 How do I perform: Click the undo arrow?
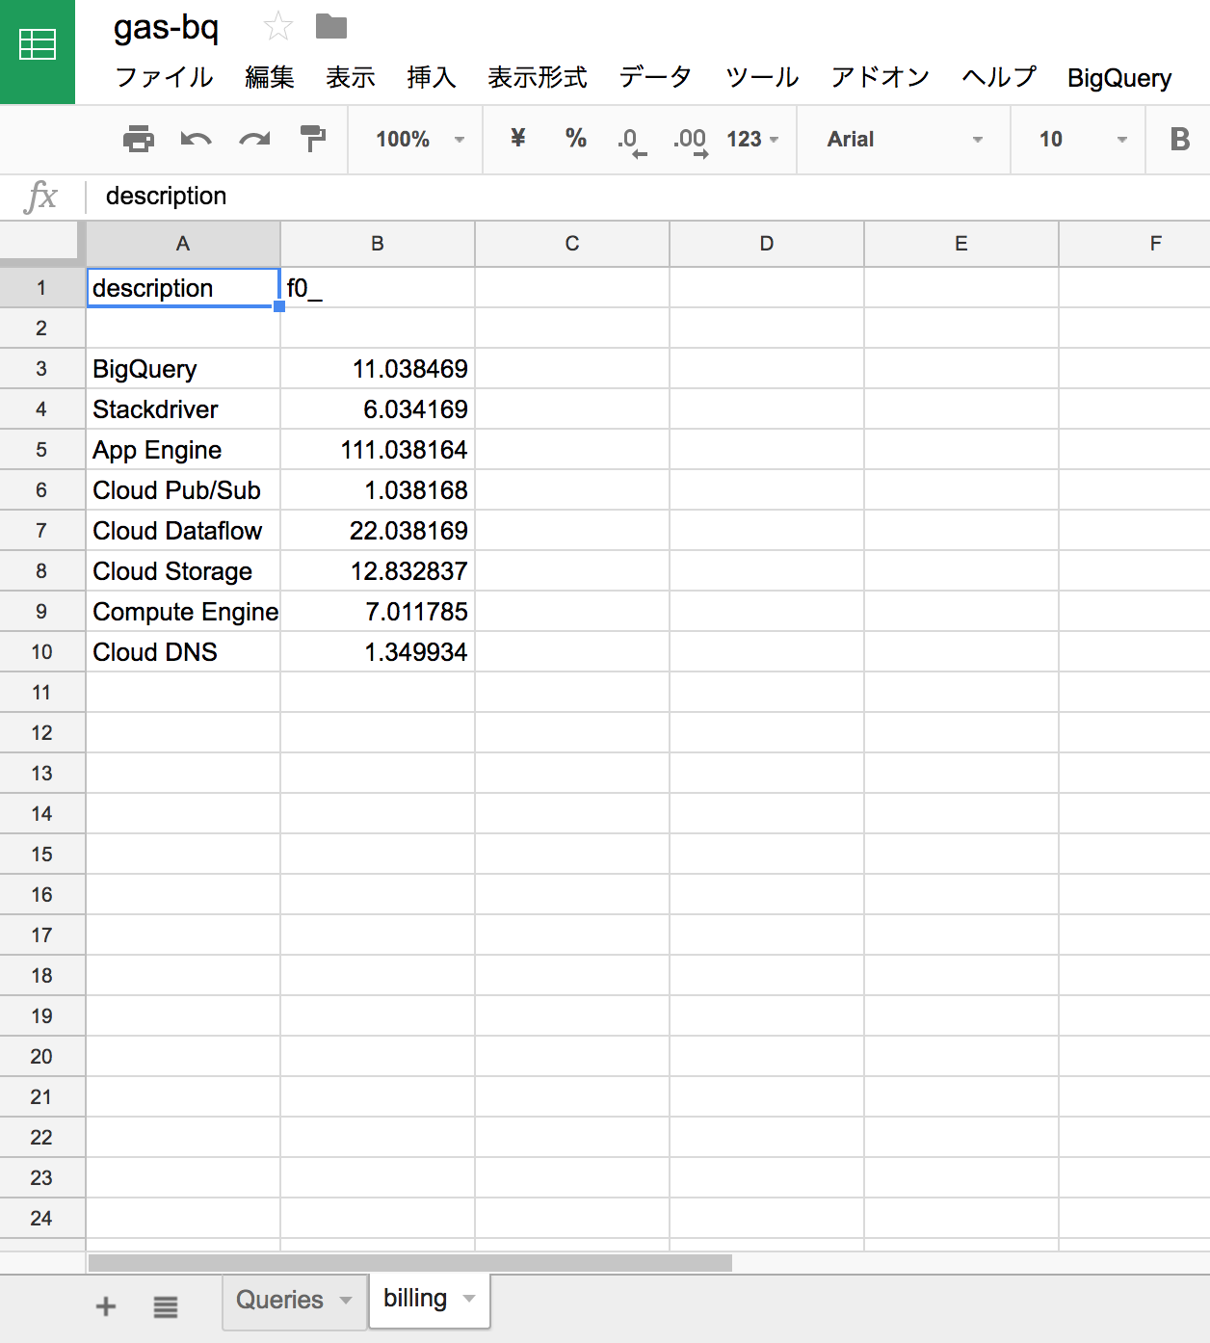point(196,140)
